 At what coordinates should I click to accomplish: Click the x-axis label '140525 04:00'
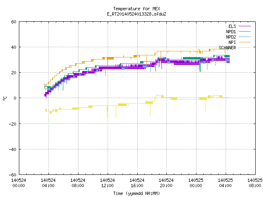[226, 183]
